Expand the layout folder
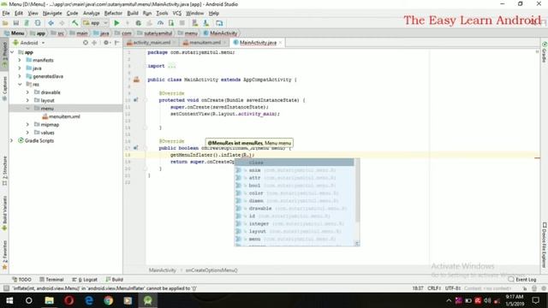 (x=27, y=100)
